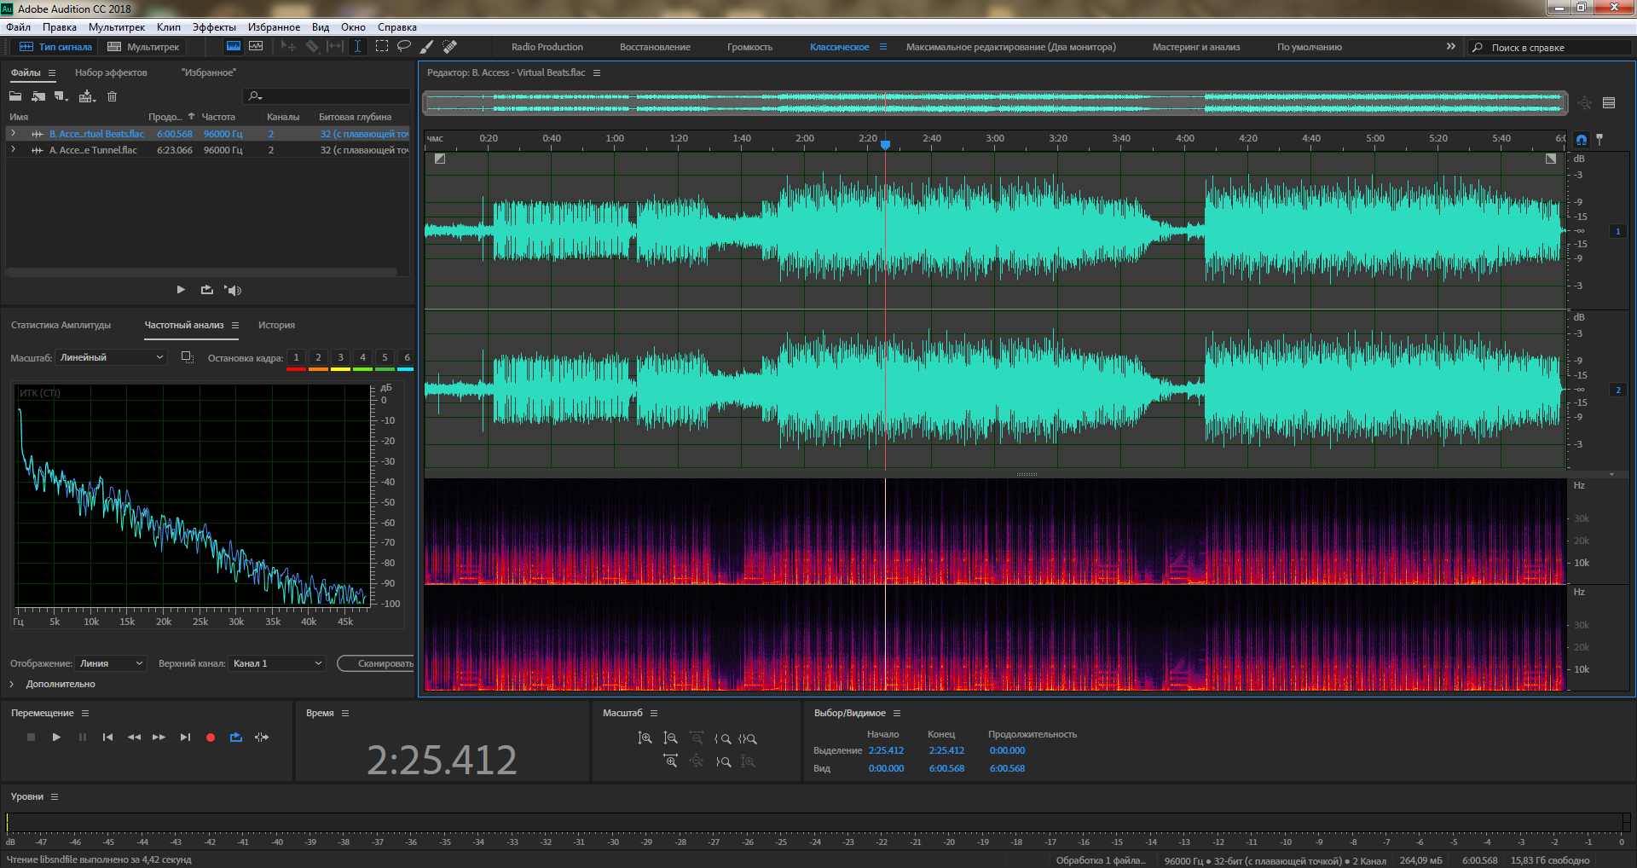Click the rewind button in transport
Viewport: 1637px width, 868px height.
tap(134, 738)
